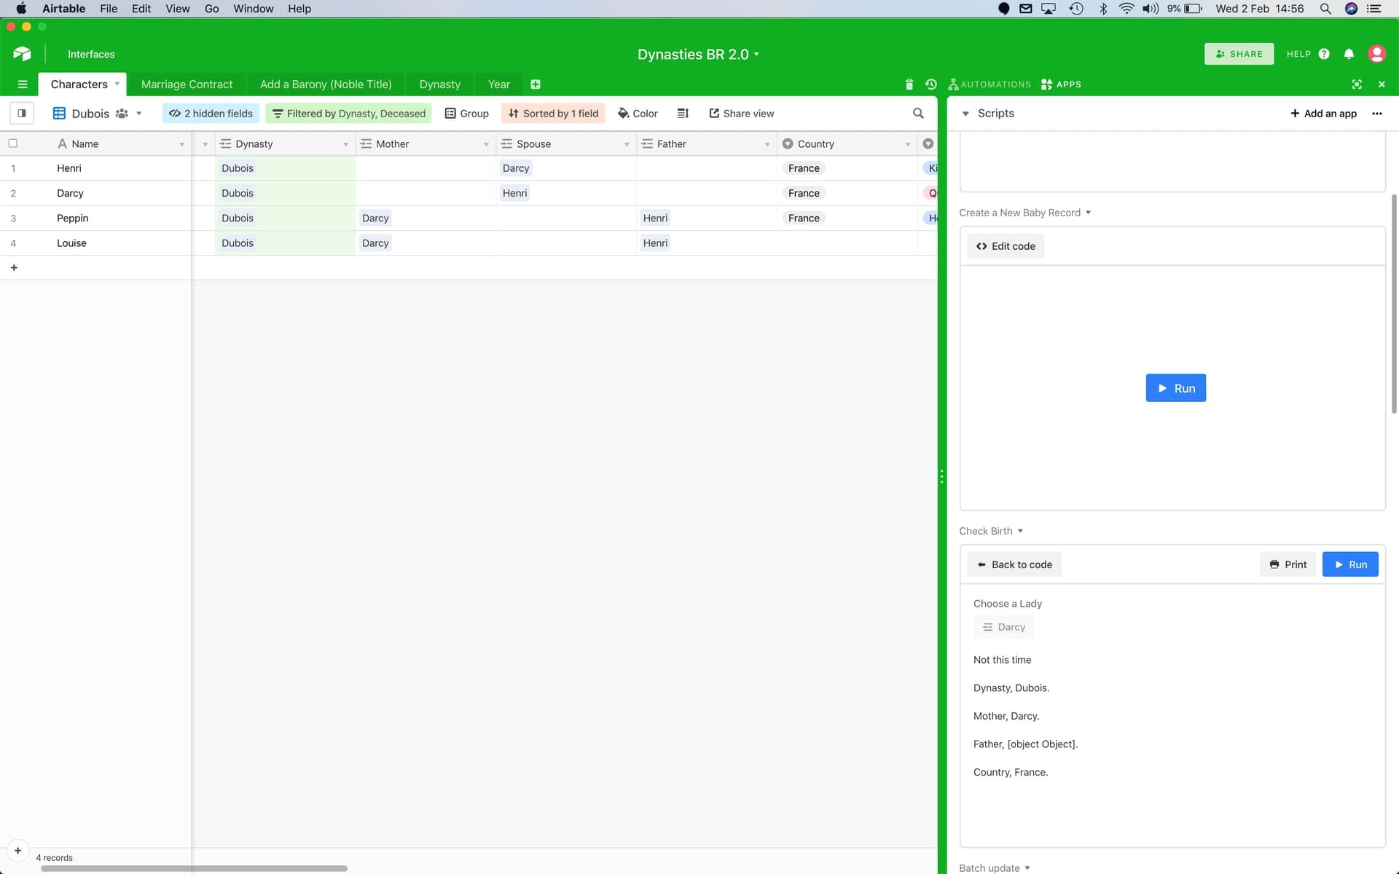Switch to Add a Barony table tab

coord(326,84)
